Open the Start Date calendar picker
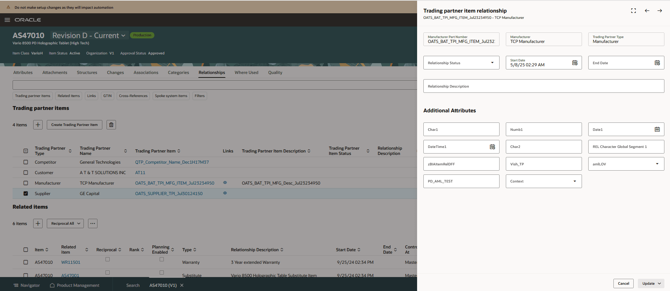Image resolution: width=670 pixels, height=291 pixels. tap(575, 63)
